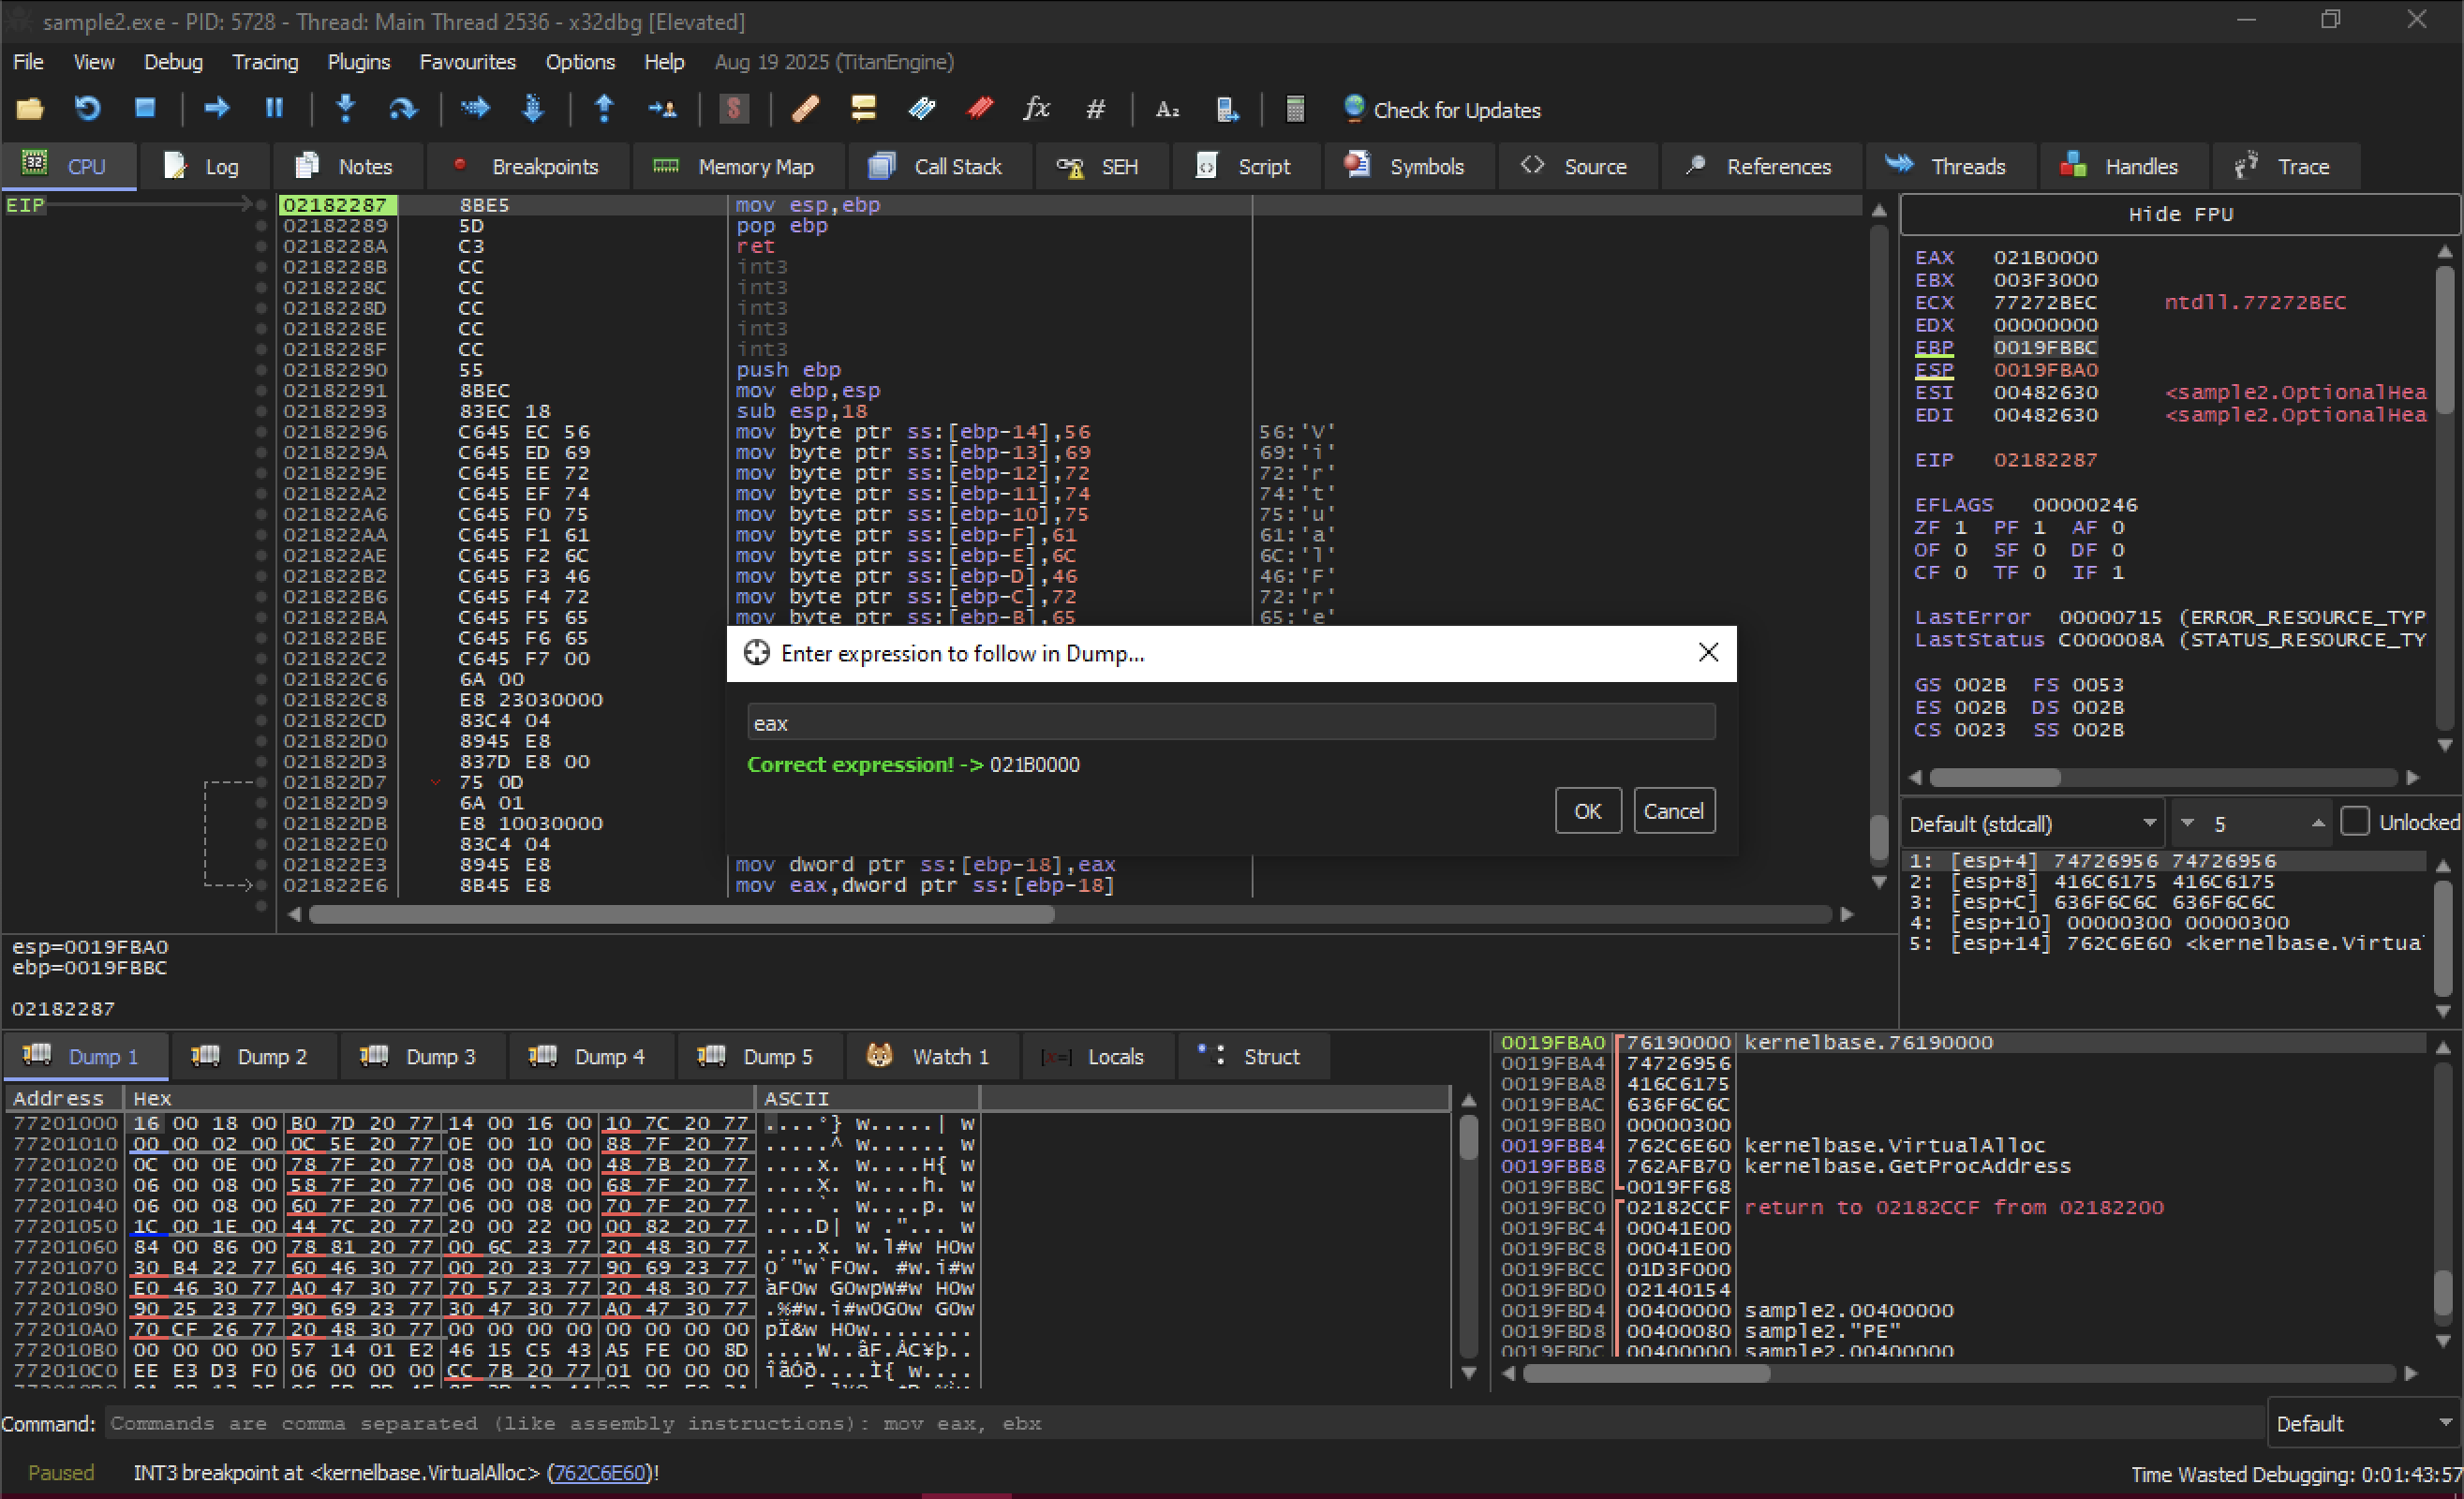Click the disassembly horizontal scrollbar thumb
The width and height of the screenshot is (2464, 1499).
[682, 915]
